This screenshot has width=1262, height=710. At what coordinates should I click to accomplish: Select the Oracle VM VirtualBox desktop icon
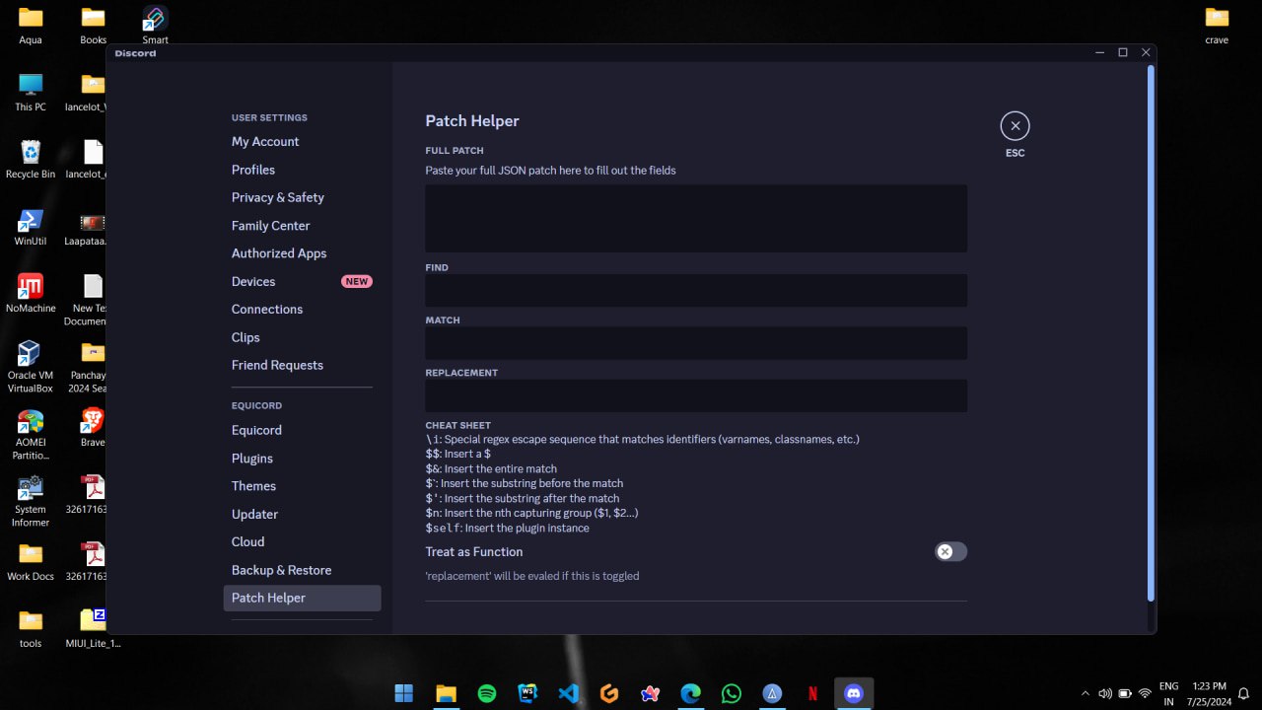tap(31, 367)
